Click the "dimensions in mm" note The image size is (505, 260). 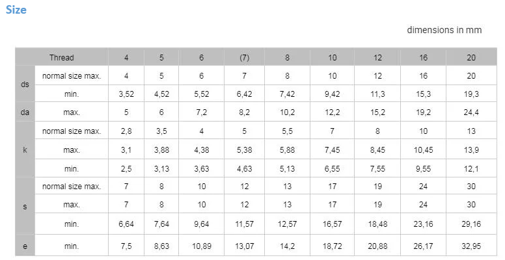coord(444,30)
